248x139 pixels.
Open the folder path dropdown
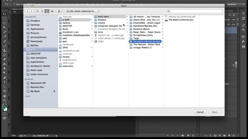(x=83, y=11)
